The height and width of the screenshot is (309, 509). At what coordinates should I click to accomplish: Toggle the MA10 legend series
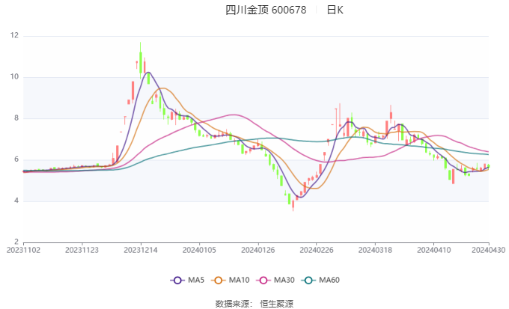(x=230, y=280)
